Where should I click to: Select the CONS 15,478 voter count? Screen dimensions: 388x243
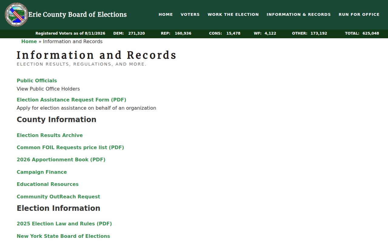(x=225, y=33)
